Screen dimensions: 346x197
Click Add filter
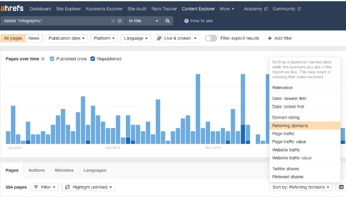pyautogui.click(x=280, y=38)
